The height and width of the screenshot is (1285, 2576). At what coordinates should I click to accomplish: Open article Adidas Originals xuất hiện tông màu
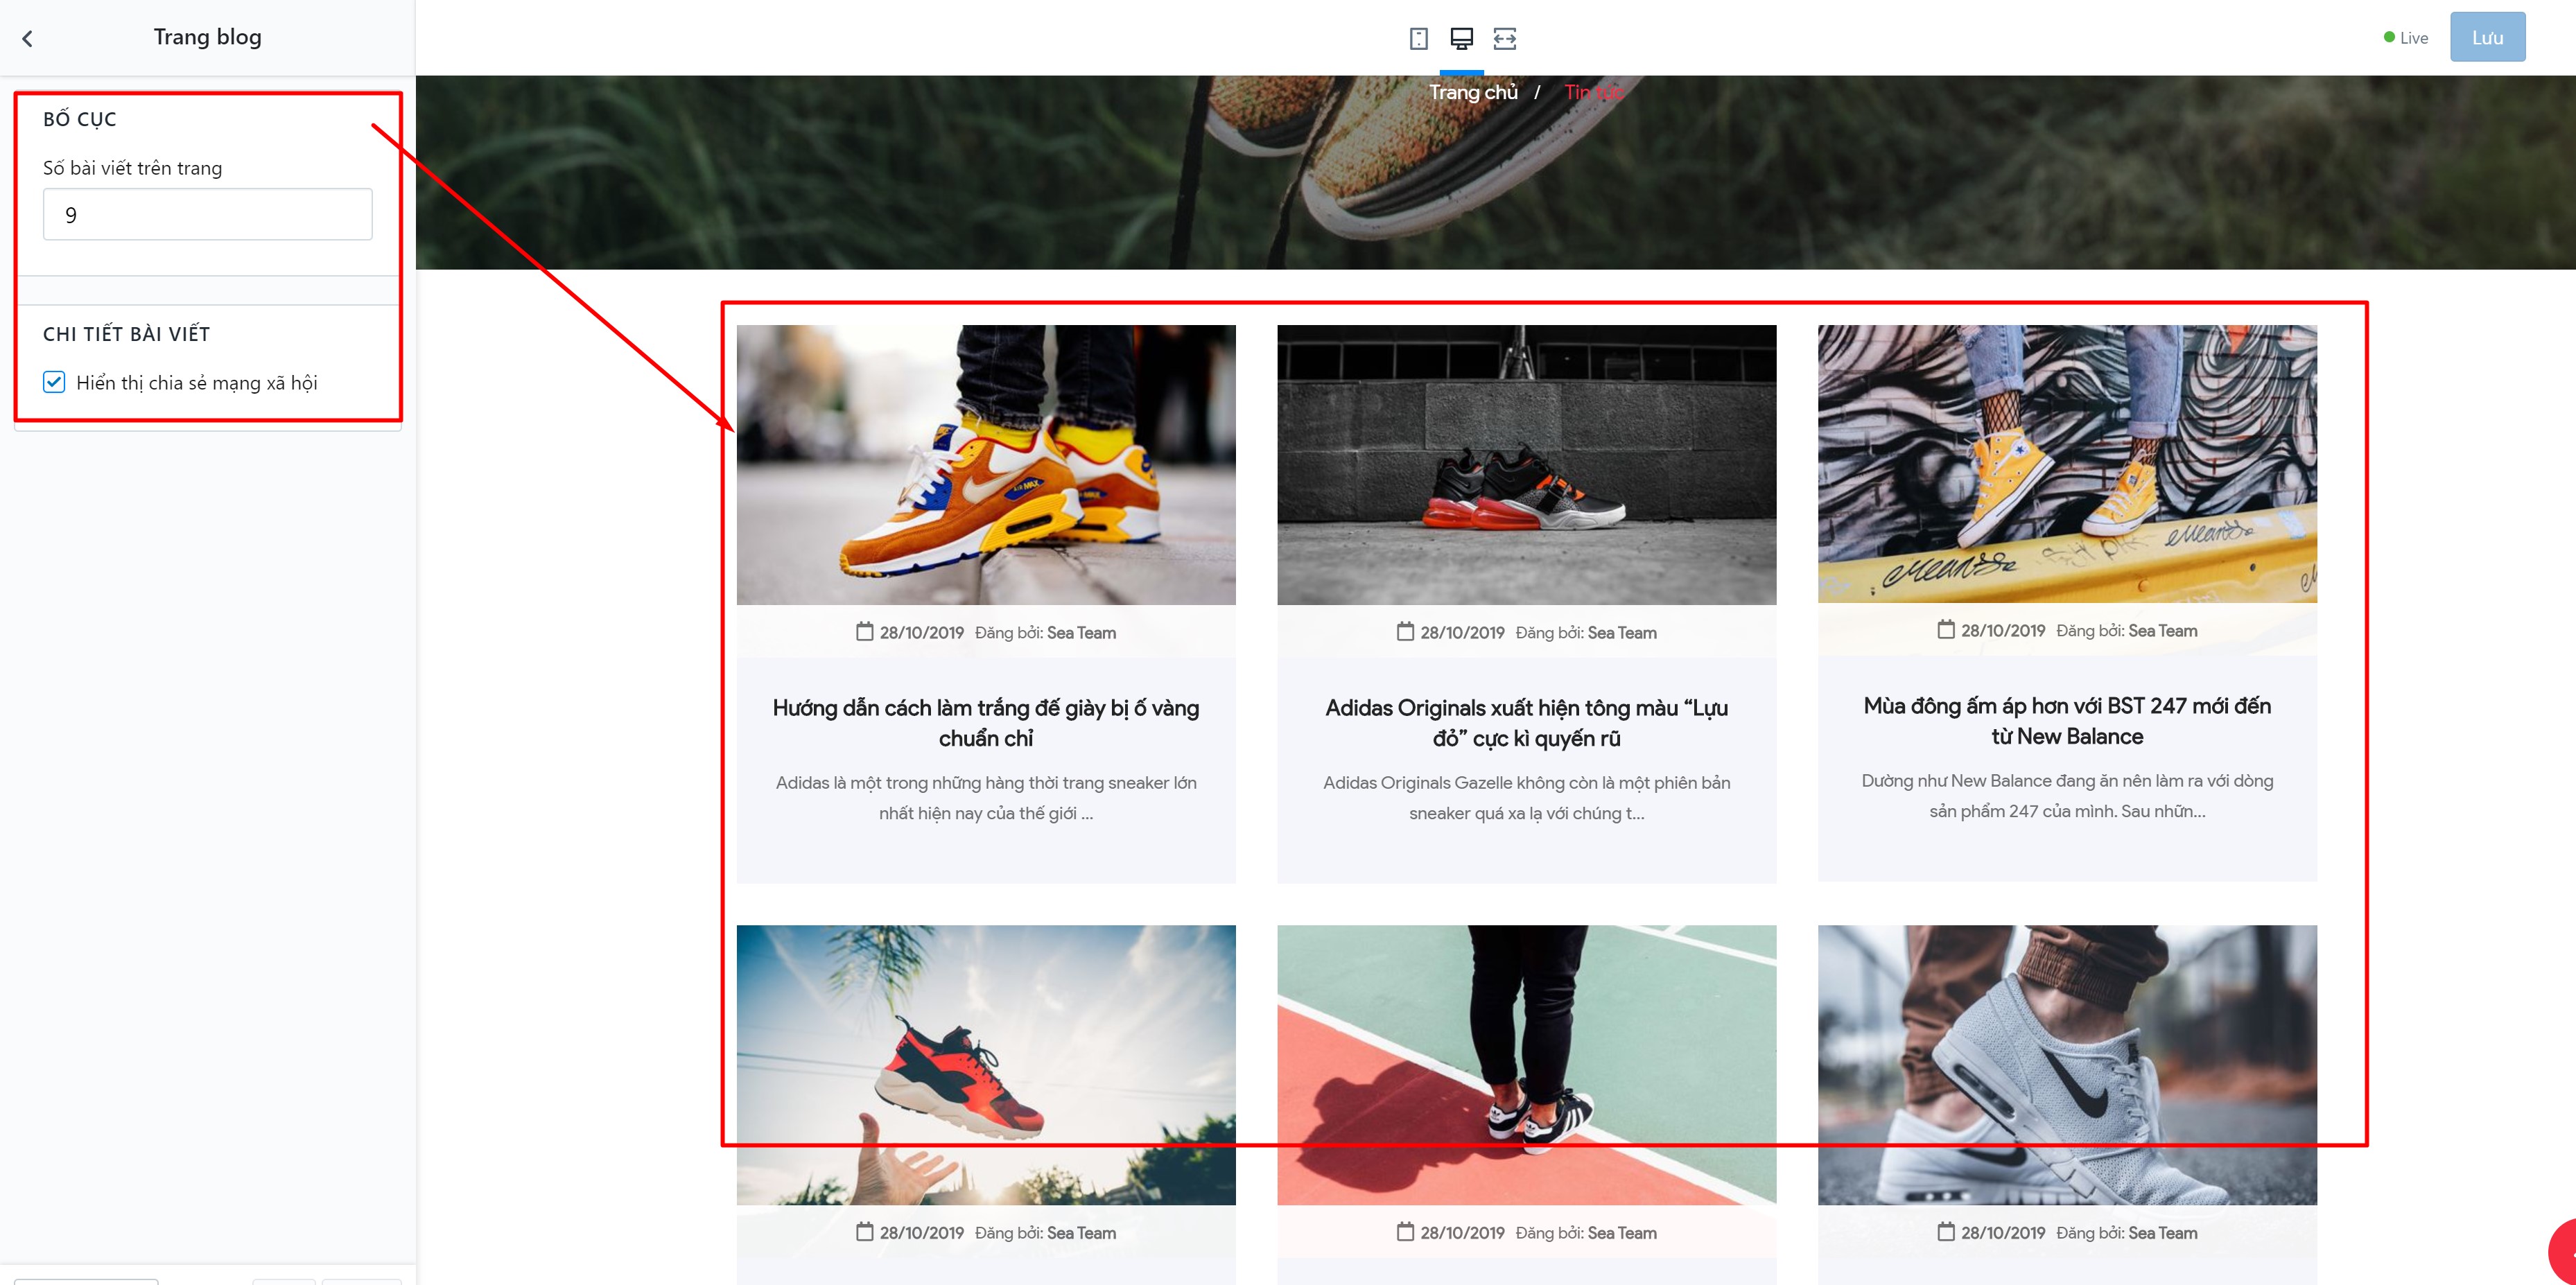coord(1526,722)
